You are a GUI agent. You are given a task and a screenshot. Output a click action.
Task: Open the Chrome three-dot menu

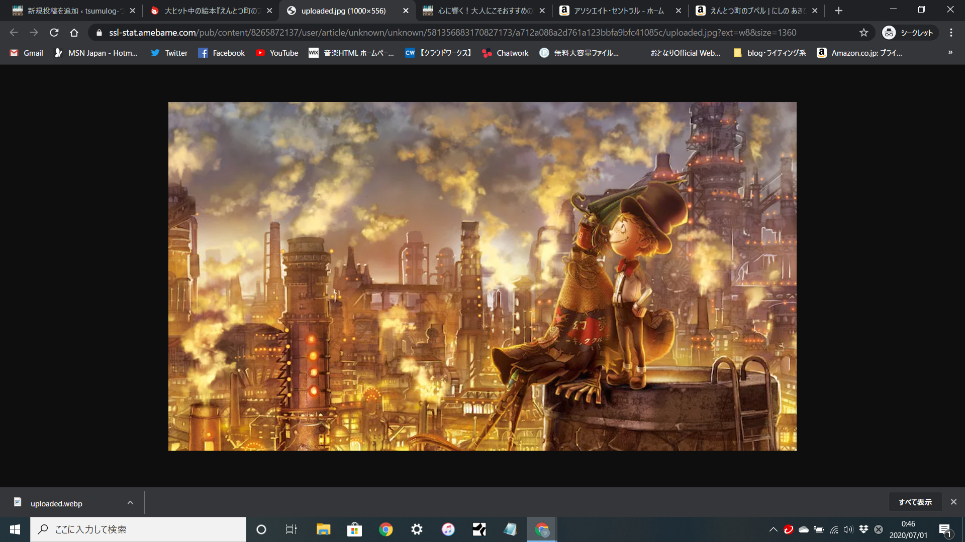(x=951, y=33)
